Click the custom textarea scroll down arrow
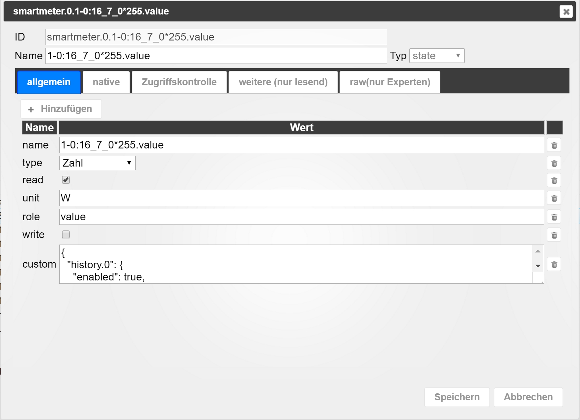The width and height of the screenshot is (580, 420). pyautogui.click(x=538, y=266)
